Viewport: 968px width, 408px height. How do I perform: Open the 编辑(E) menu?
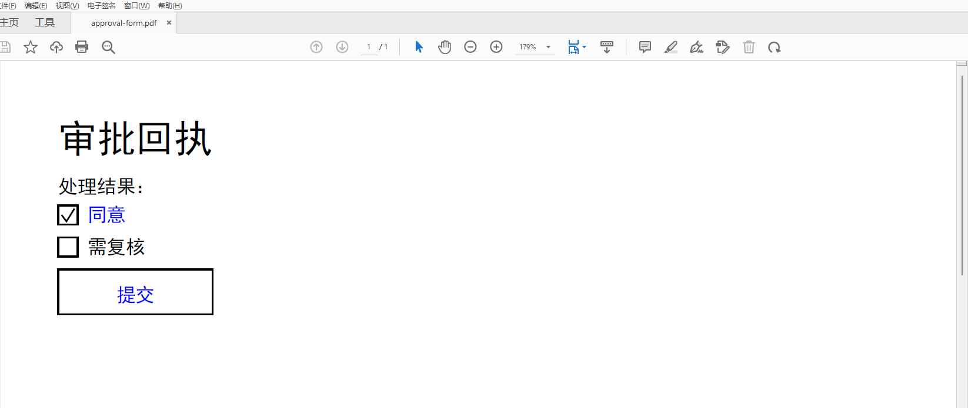click(36, 6)
